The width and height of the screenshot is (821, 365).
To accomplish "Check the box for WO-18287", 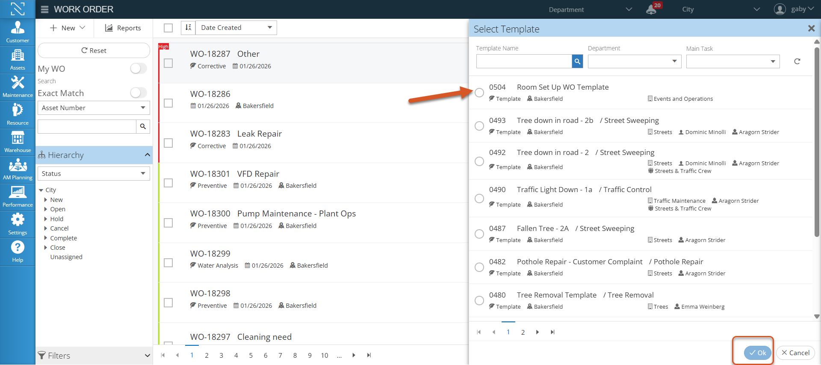I will pos(168,63).
